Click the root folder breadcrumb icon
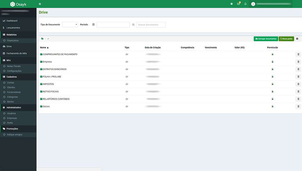The image size is (302, 171). click(42, 39)
